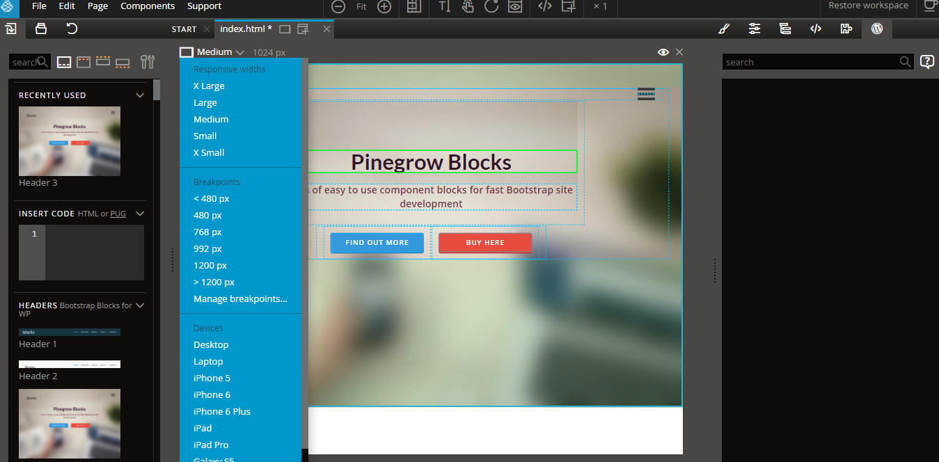Screen dimensions: 939x462
Task: Open Manage breakpoints...
Action: click(x=240, y=299)
